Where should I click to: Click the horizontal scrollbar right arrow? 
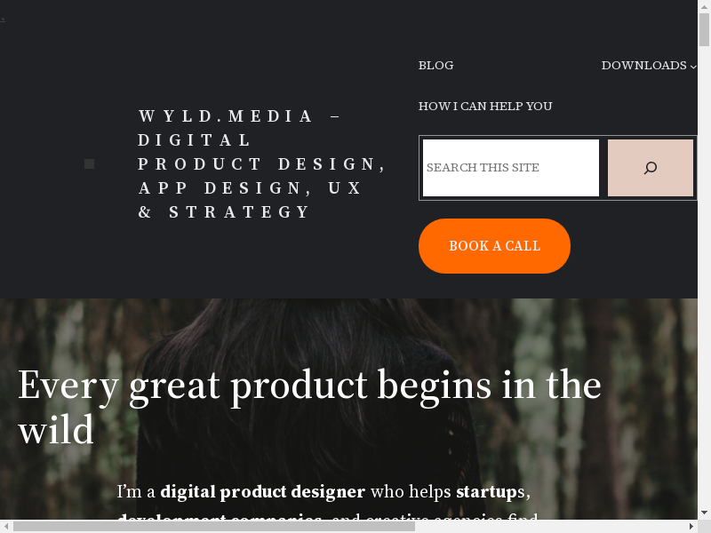691,526
